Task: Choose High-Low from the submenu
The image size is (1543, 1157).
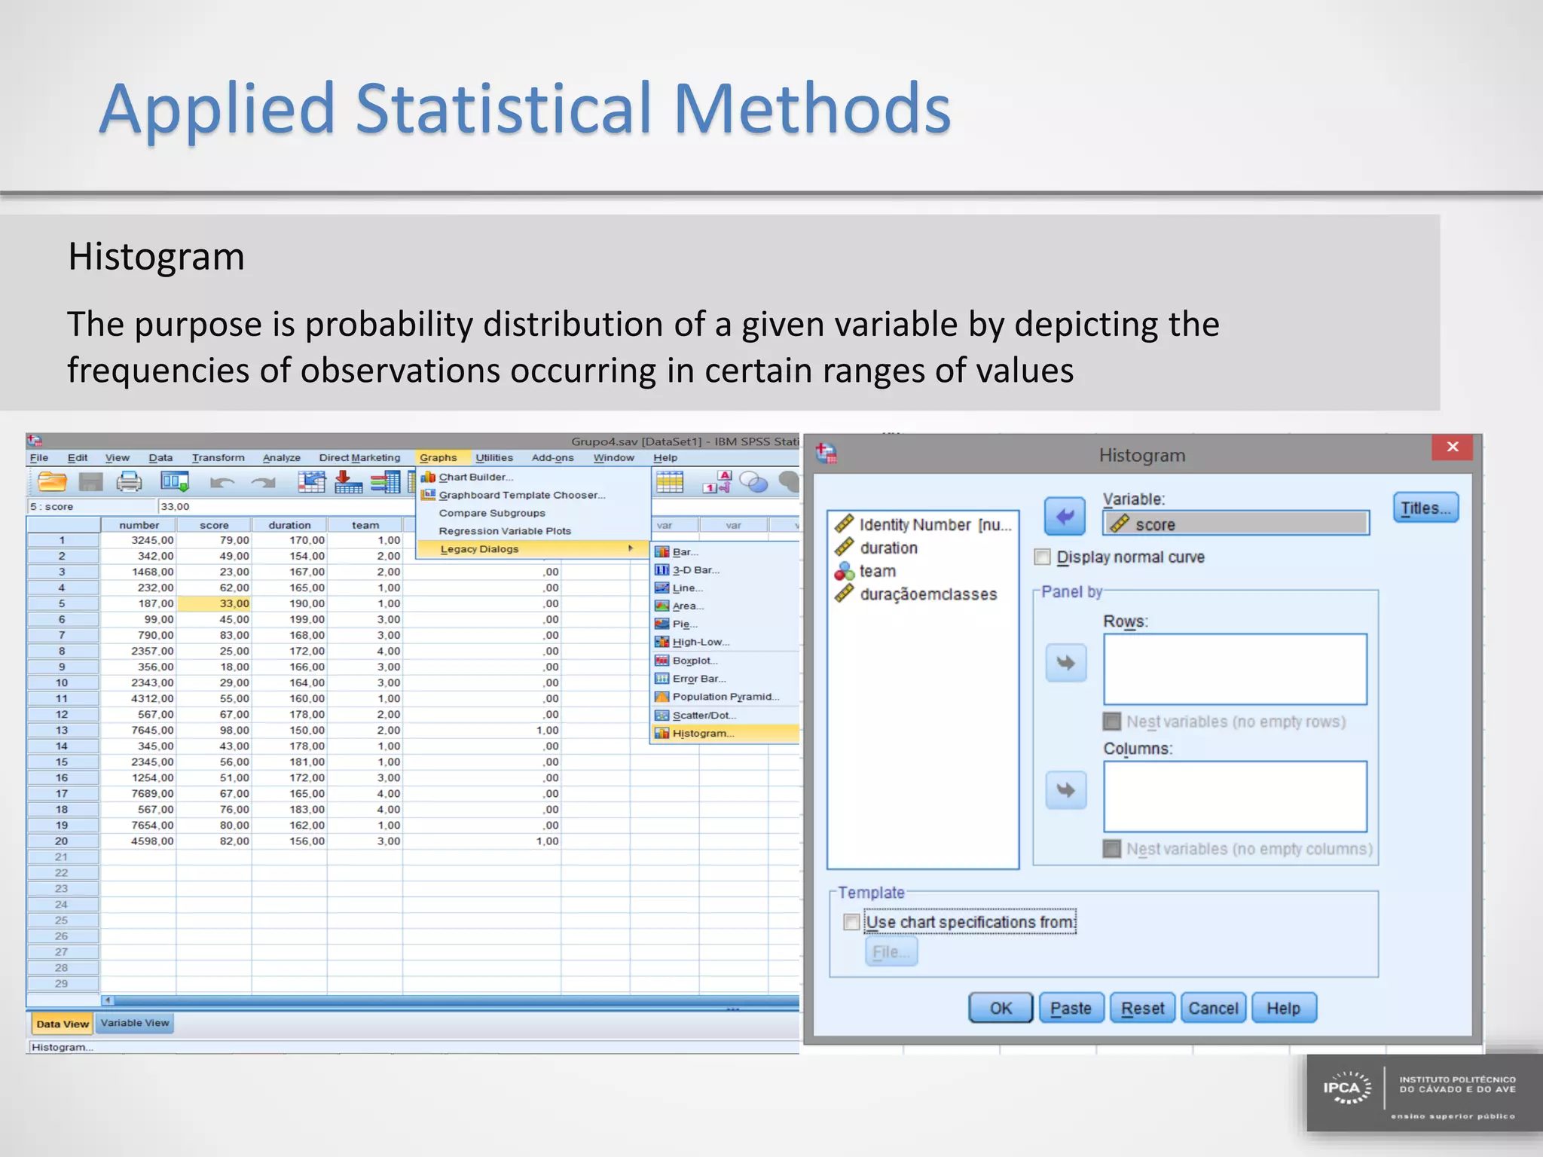Action: click(x=701, y=642)
